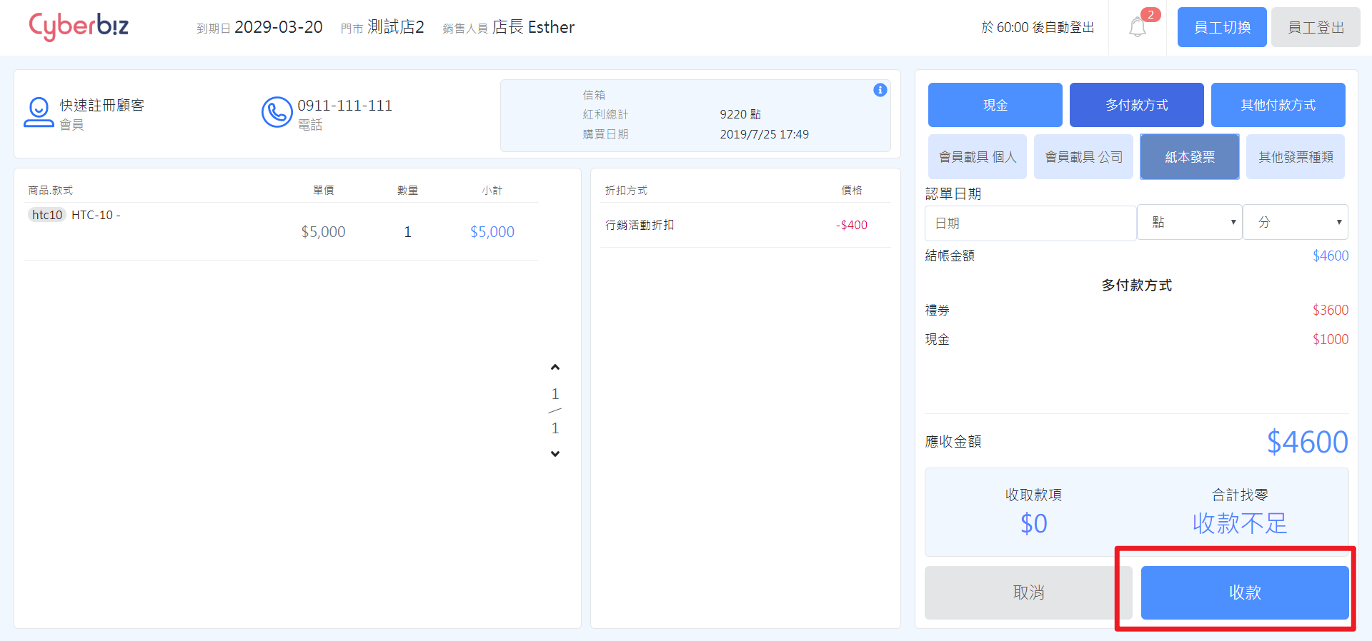Select 其他付款方式 option
This screenshot has width=1372, height=641.
(x=1278, y=105)
